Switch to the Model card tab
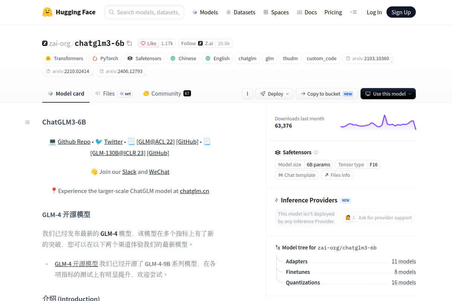The height and width of the screenshot is (301, 452). pos(66,94)
